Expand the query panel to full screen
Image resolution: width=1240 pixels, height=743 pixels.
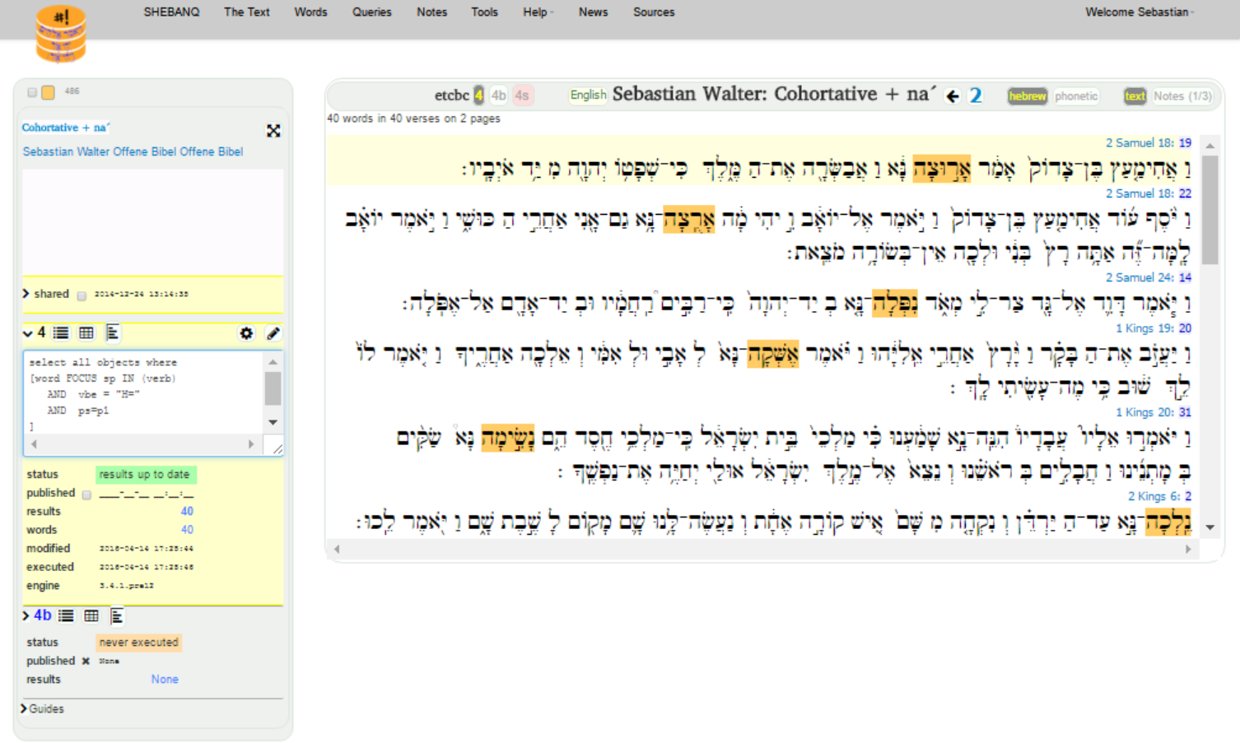coord(273,131)
